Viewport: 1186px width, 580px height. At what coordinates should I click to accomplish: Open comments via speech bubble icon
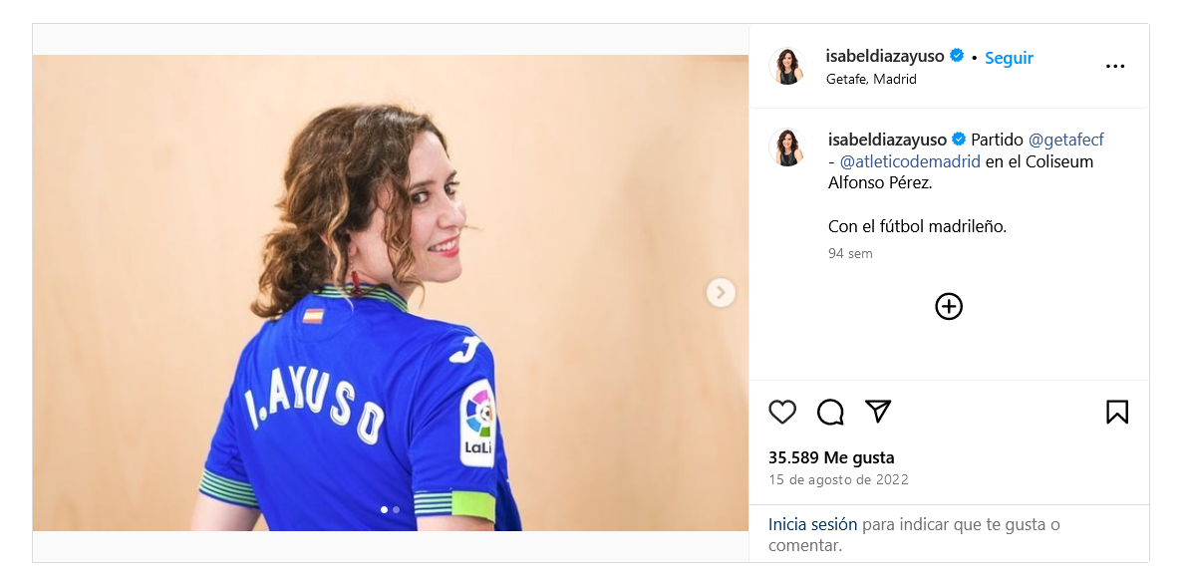830,413
